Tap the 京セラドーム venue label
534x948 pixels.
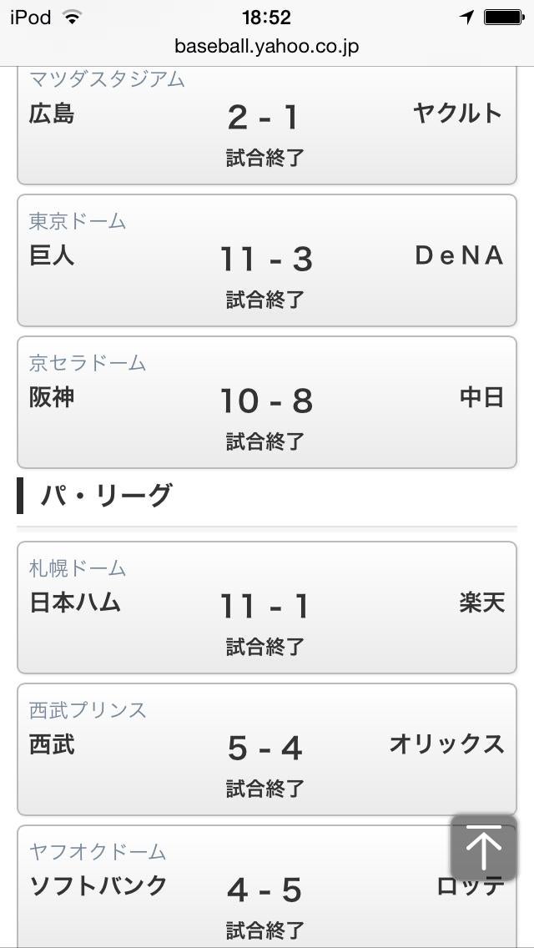click(x=88, y=363)
